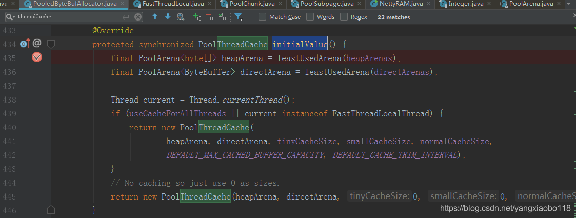The image size is (576, 218).
Task: Go to previous search occurrence arrow
Action: [155, 17]
